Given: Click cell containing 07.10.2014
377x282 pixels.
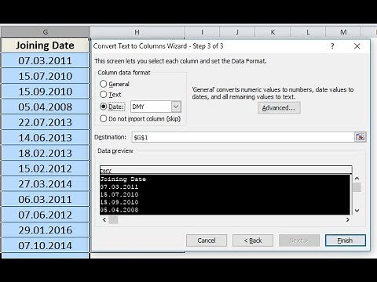Looking at the screenshot, I should [45, 245].
